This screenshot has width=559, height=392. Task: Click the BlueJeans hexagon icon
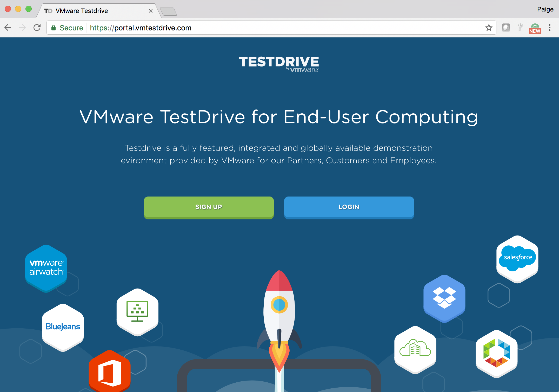(x=63, y=327)
